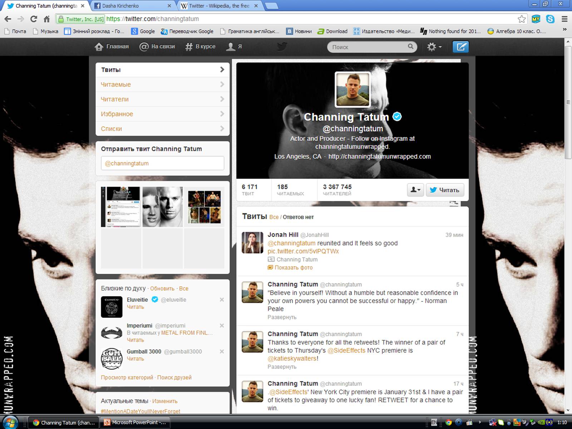Dismiss the Eluveitie suggestion
Screen dimensions: 572x429
[x=222, y=300]
